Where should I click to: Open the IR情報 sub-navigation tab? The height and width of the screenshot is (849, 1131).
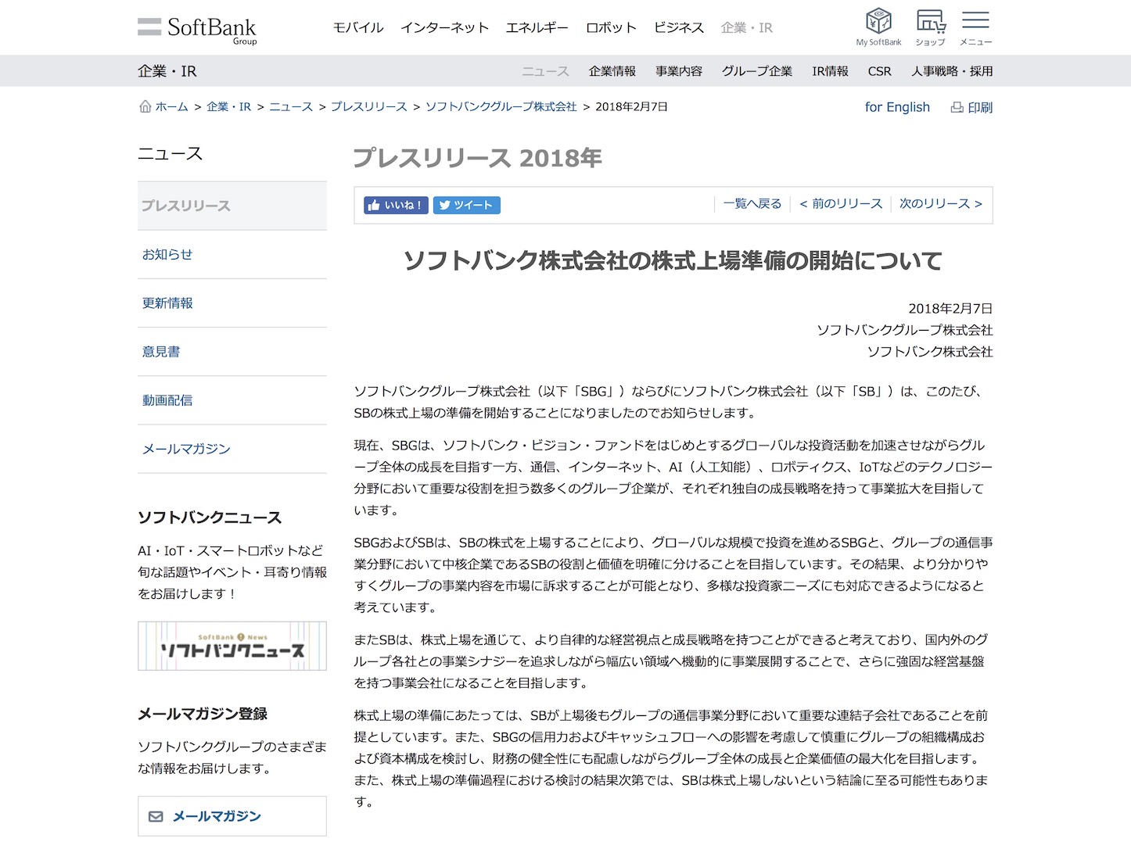pyautogui.click(x=830, y=71)
